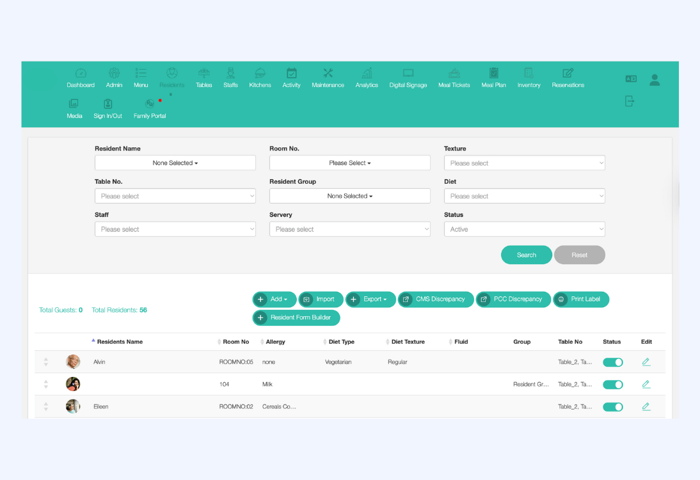Toggle status switch for Eileen
Screen dimensions: 700x480
pos(612,407)
